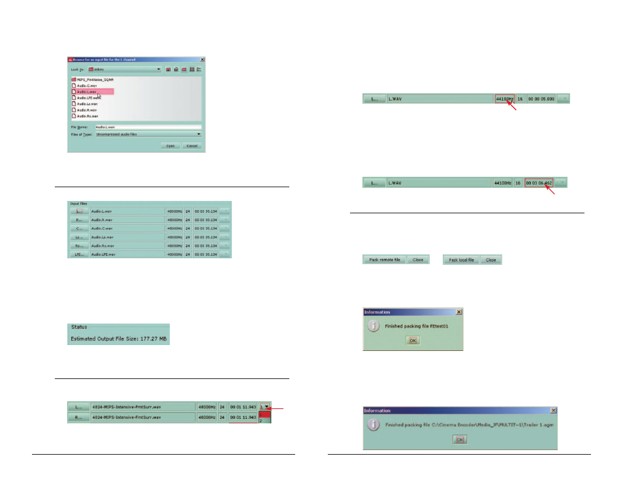
Task: Click Rs... button beside Audio.Rs.wav
Action: tap(79, 246)
